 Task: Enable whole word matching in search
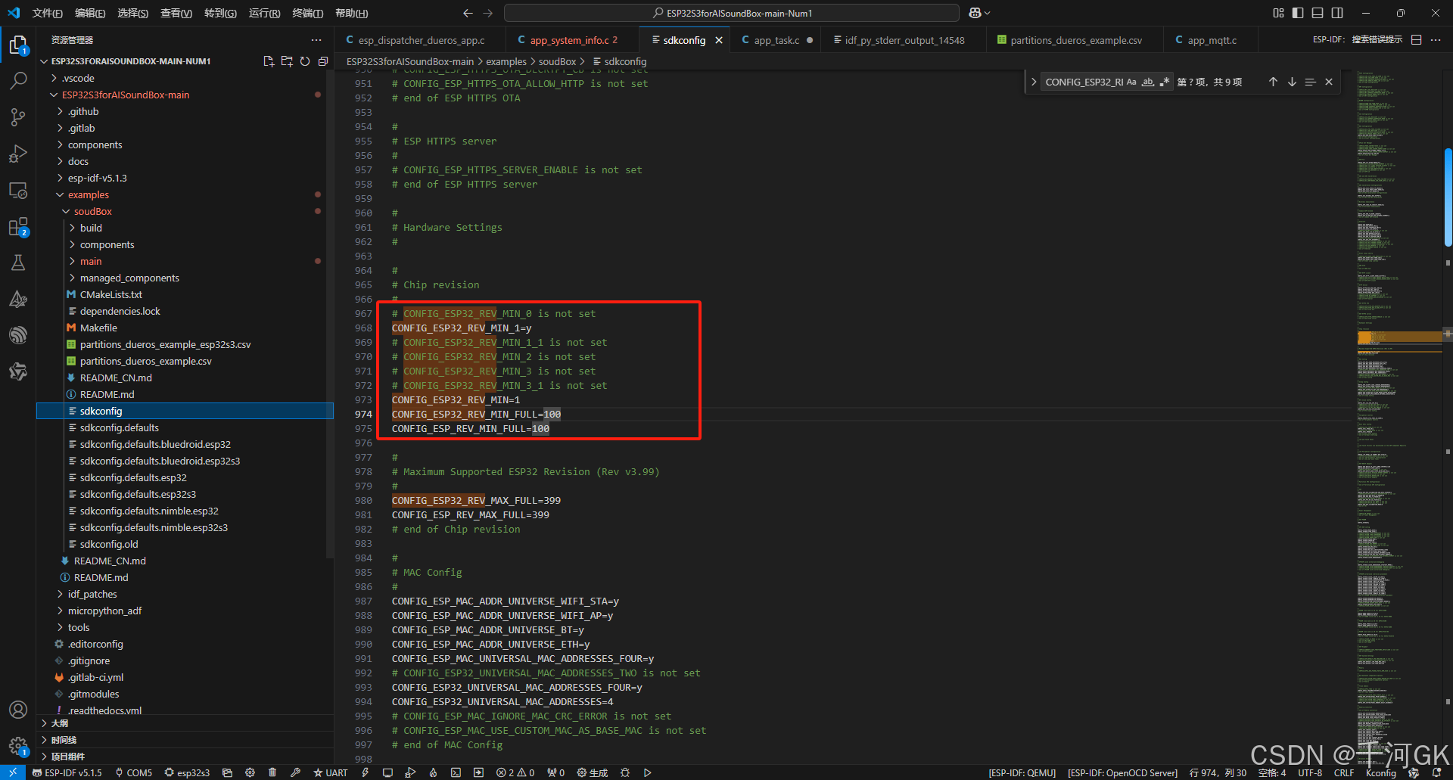click(1148, 82)
